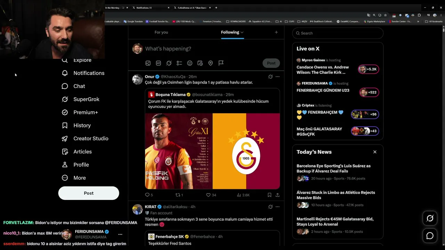The image size is (445, 250).
Task: Join the FENERBAHÇEM space by Criptex
Action: point(338,112)
